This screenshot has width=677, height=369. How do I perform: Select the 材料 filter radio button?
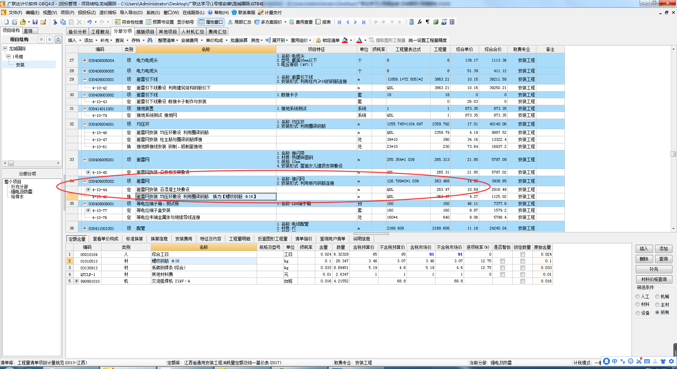pyautogui.click(x=638, y=304)
